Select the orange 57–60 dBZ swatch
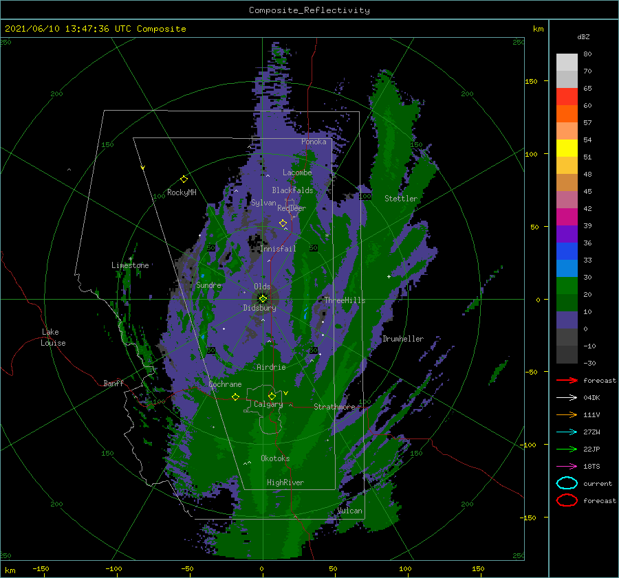Image resolution: width=619 pixels, height=578 pixels. tap(567, 114)
